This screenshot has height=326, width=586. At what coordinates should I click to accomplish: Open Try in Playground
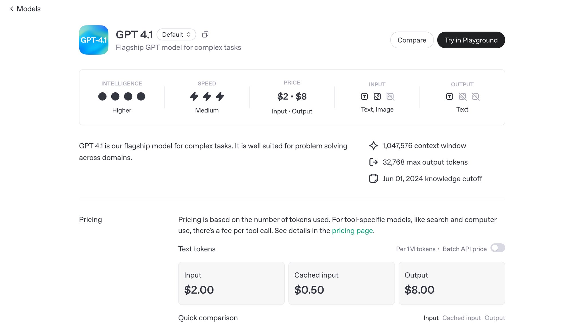tap(471, 40)
